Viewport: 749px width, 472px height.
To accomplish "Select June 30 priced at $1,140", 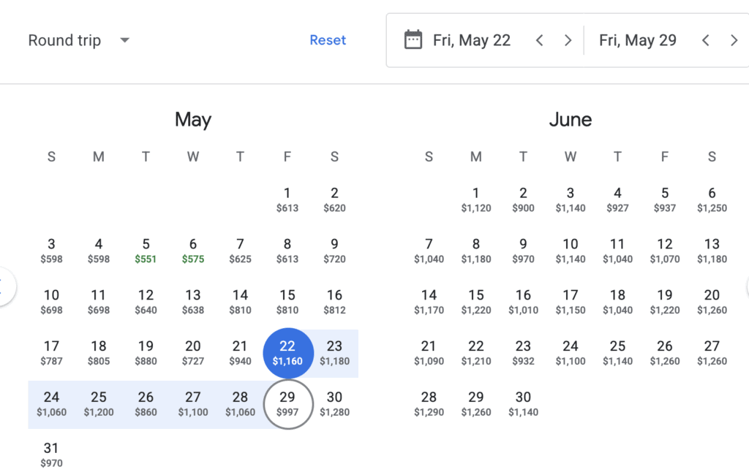I will [x=523, y=404].
